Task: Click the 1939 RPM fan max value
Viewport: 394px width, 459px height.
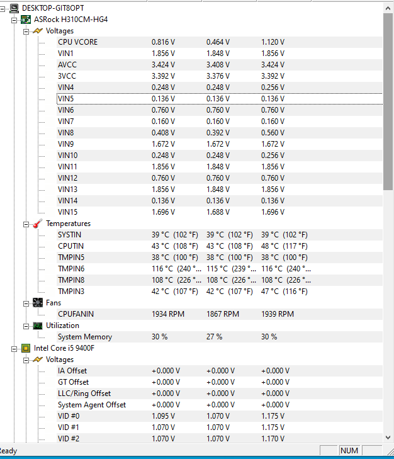Action: pyautogui.click(x=278, y=314)
